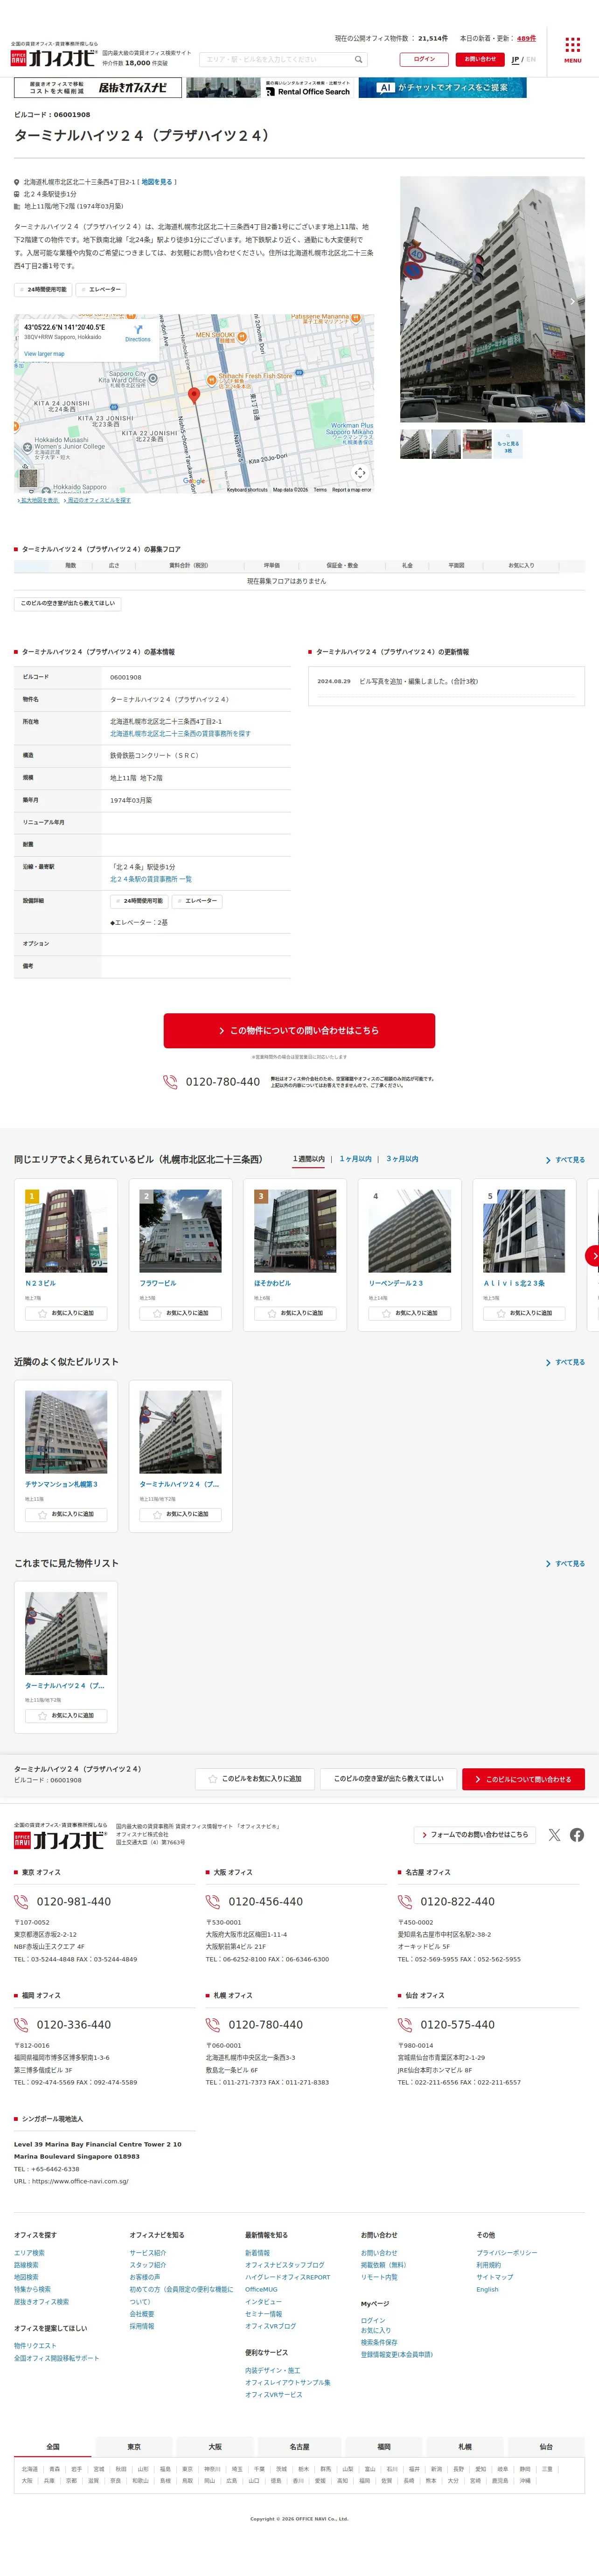Open the office-navi.com.sg URL link
The width and height of the screenshot is (599, 2576).
[80, 2180]
